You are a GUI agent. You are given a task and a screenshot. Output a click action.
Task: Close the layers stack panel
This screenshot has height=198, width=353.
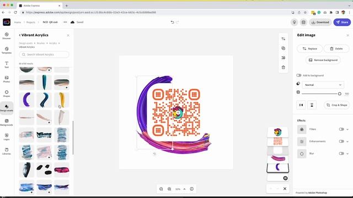[285, 189]
